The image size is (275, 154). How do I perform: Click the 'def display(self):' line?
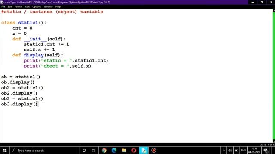click(37, 55)
